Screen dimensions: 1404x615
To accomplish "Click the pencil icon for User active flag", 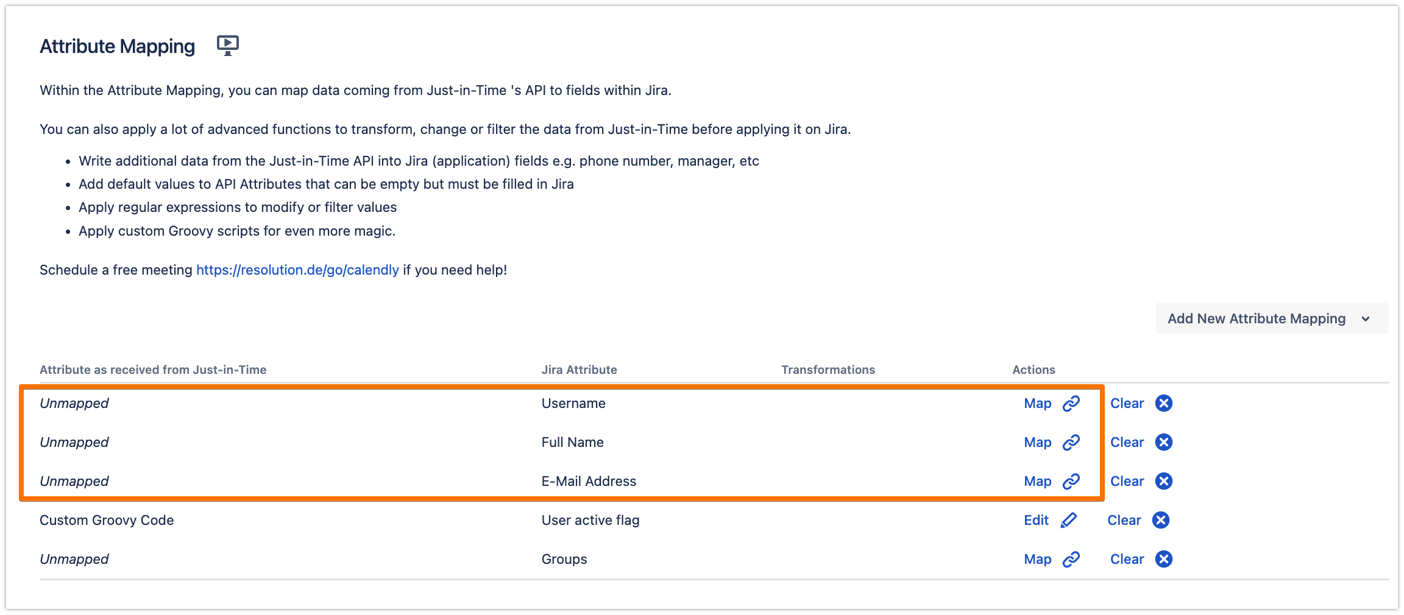I will click(x=1069, y=521).
